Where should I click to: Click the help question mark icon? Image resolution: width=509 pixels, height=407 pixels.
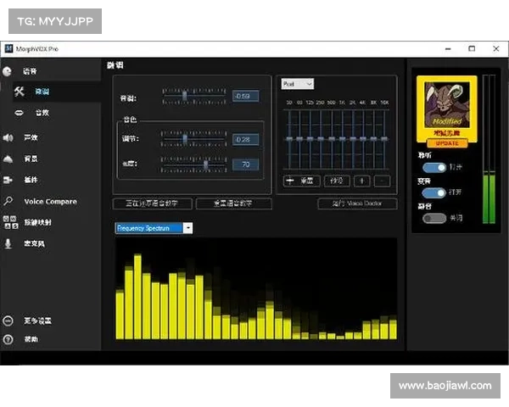click(x=8, y=339)
